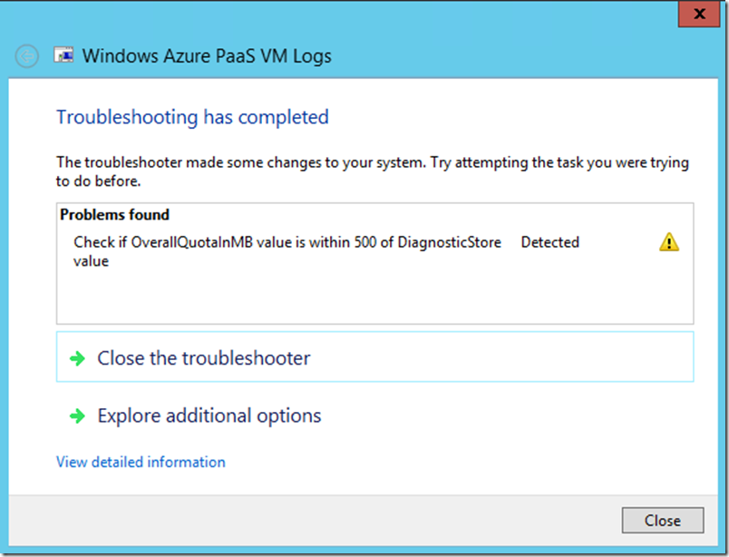This screenshot has width=729, height=557.
Task: Choose Explore additional options
Action: [x=209, y=416]
